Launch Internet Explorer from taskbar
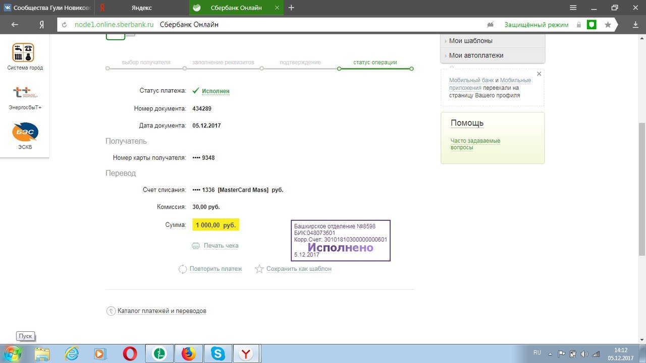The height and width of the screenshot is (363, 646). pos(72,354)
